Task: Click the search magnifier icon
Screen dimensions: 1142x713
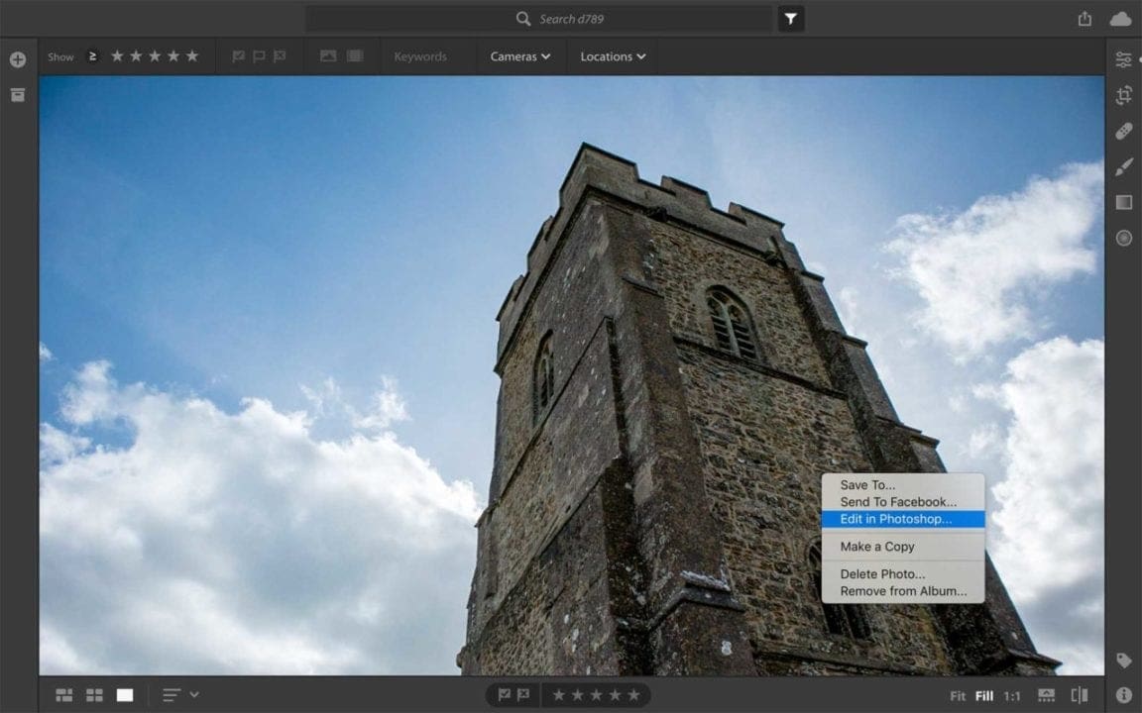Action: coord(523,19)
